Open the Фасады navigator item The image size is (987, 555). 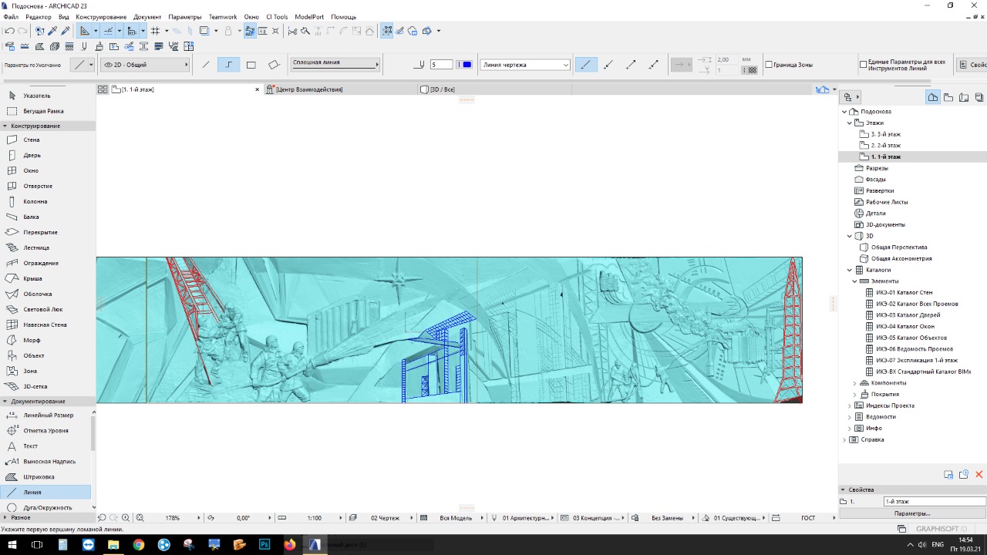pos(875,179)
